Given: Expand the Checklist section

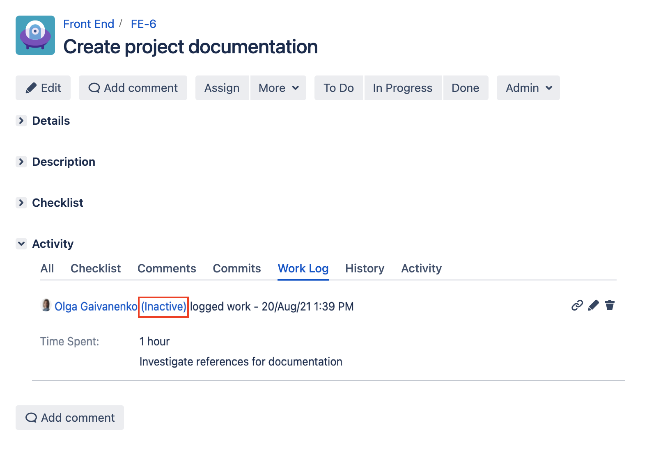Looking at the screenshot, I should 21,203.
